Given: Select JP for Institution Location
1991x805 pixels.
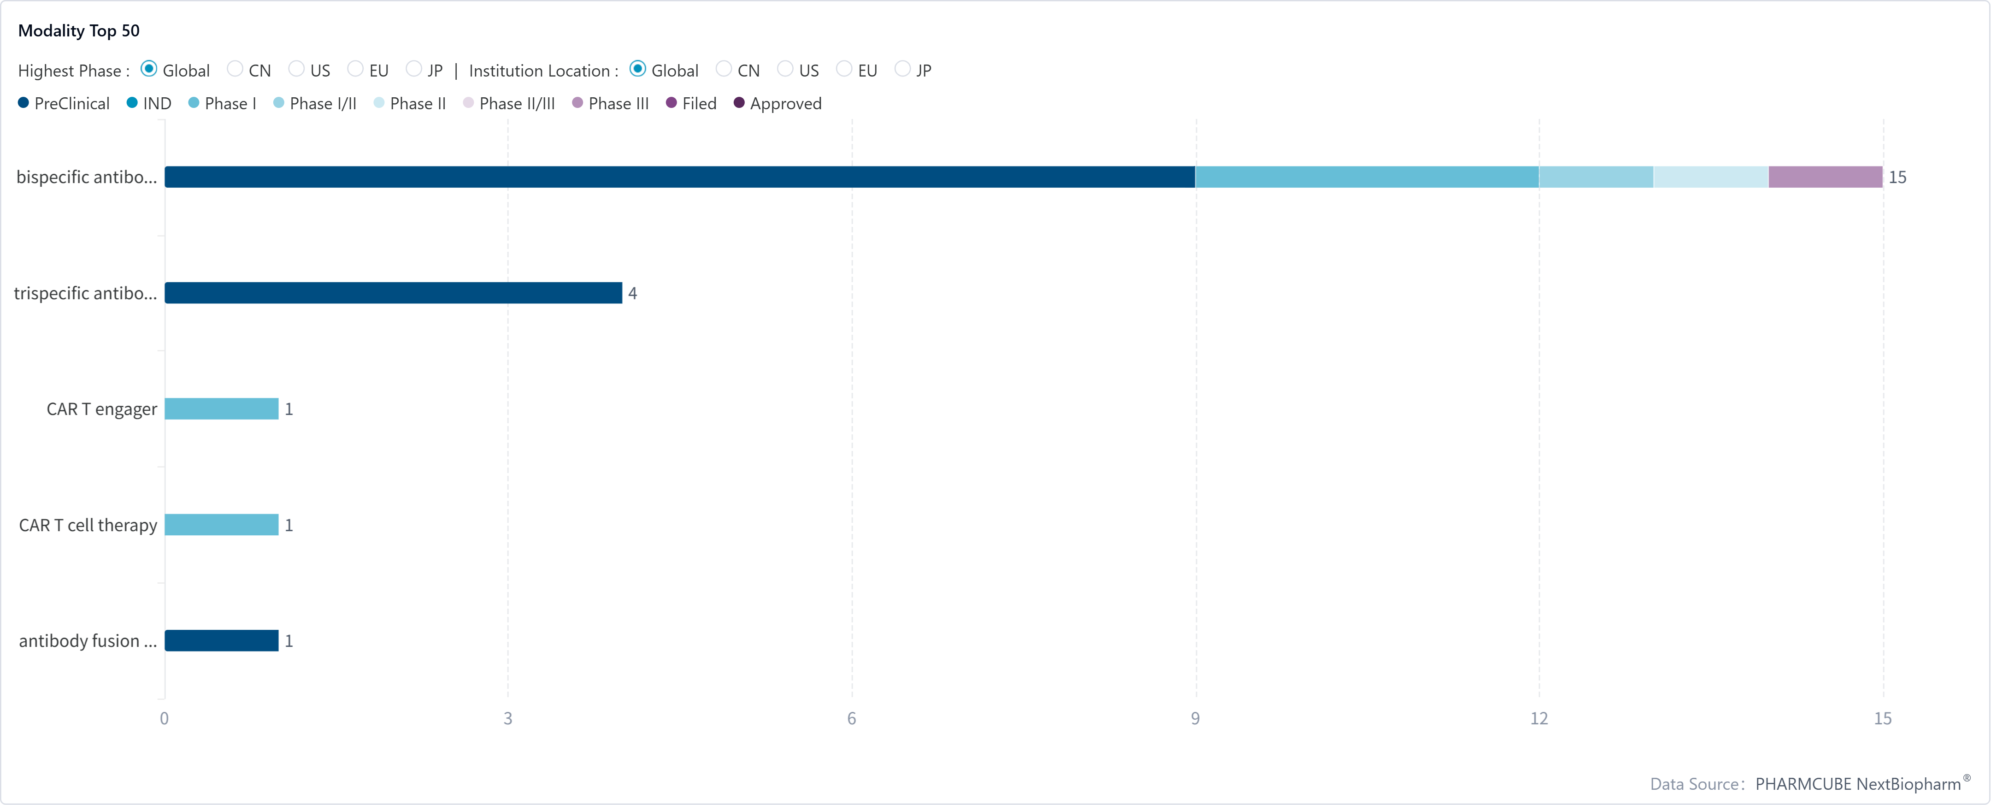Looking at the screenshot, I should pyautogui.click(x=902, y=70).
